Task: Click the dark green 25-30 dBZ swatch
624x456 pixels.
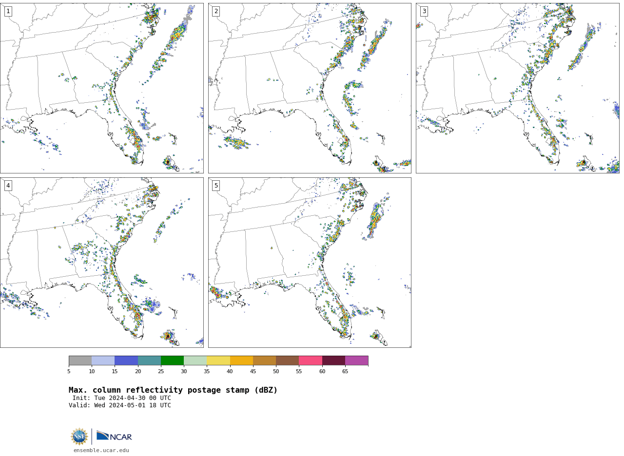Action: point(172,361)
